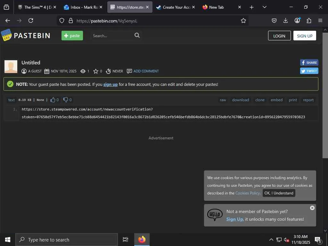The image size is (328, 246).
Task: Click the ADD COMMENT link
Action: (146, 71)
